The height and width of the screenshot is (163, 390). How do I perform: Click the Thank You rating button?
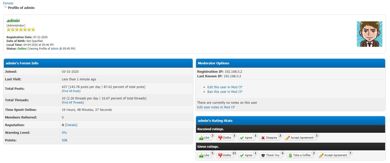[271, 155]
